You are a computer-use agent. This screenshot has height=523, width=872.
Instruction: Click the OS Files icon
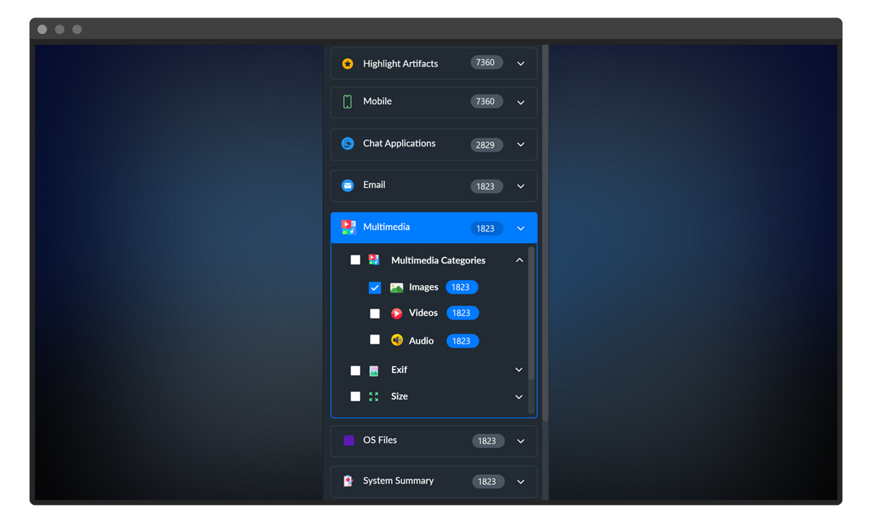pos(349,440)
